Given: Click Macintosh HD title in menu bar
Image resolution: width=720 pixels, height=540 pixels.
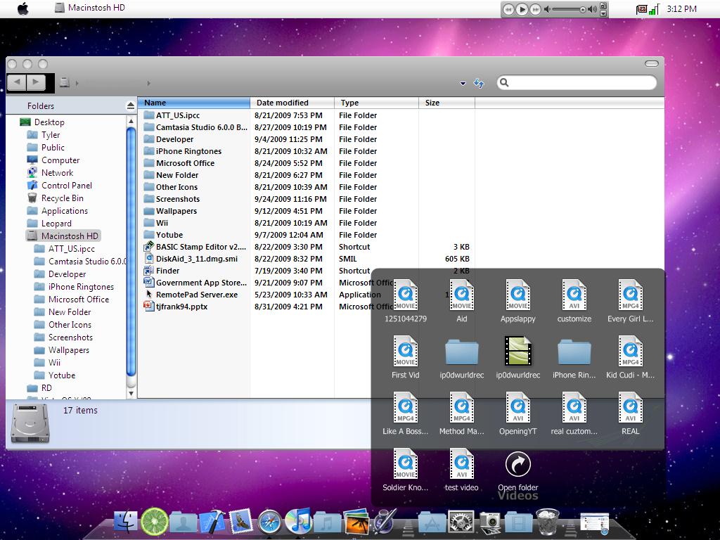Looking at the screenshot, I should coord(96,8).
